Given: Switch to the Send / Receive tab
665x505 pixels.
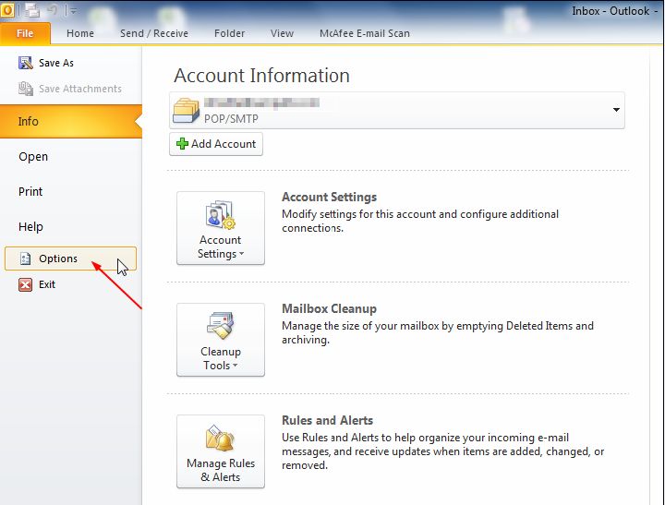Looking at the screenshot, I should point(154,33).
